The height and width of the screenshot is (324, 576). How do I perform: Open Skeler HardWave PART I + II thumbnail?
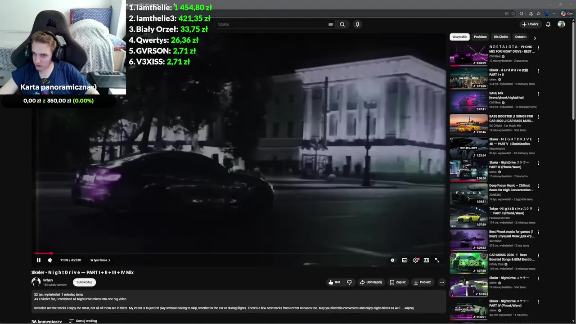pyautogui.click(x=468, y=78)
